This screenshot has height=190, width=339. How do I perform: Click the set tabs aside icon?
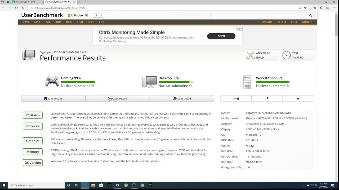pyautogui.click(x=8, y=2)
